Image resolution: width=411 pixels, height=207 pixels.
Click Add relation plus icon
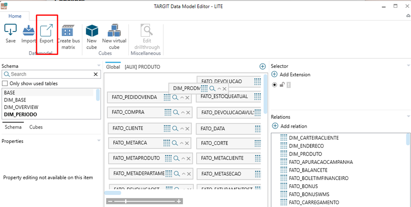[275, 126]
